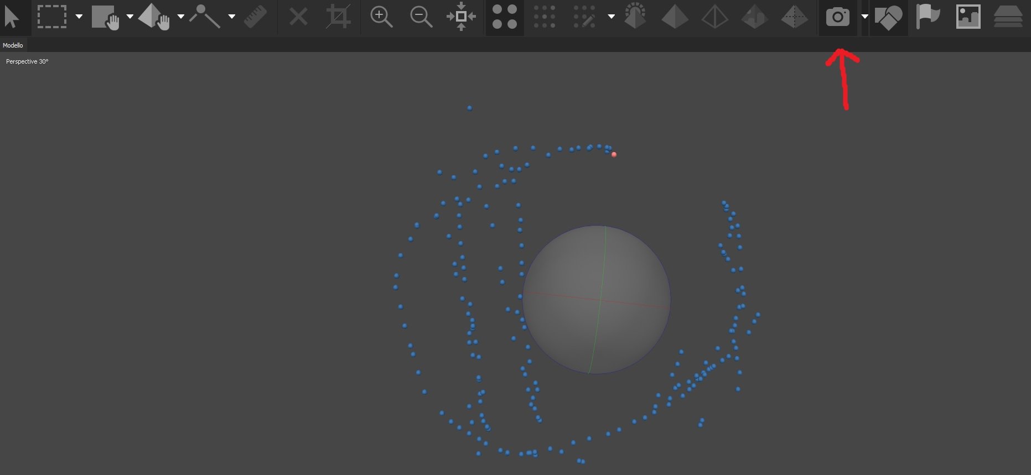Switch to wireframe model view

pos(715,17)
